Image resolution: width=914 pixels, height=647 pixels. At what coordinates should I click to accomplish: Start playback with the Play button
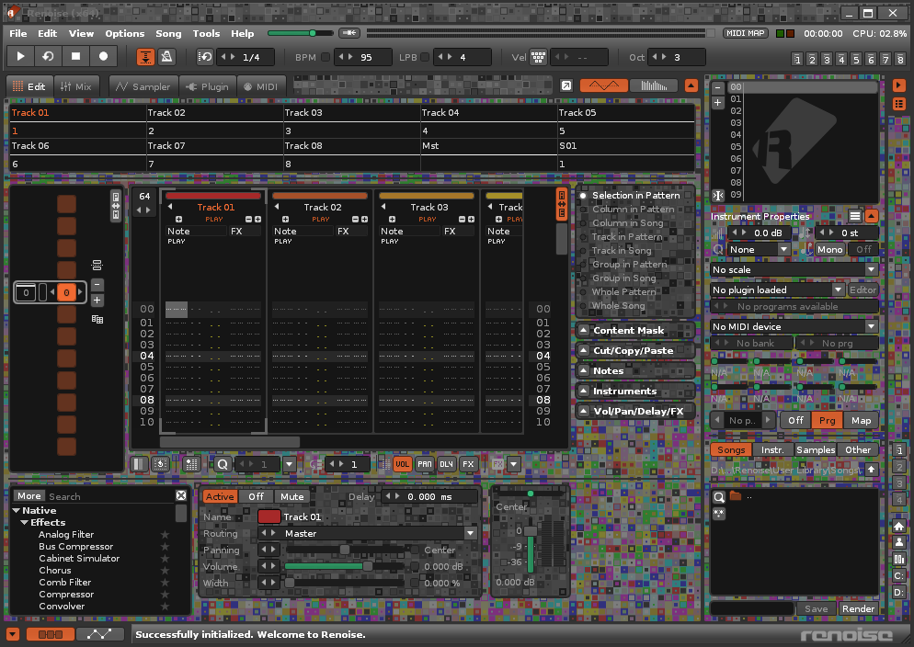[20, 56]
